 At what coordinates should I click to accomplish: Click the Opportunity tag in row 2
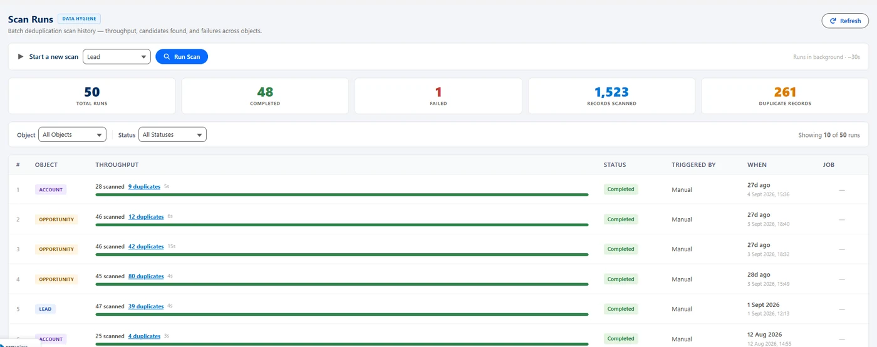[56, 219]
